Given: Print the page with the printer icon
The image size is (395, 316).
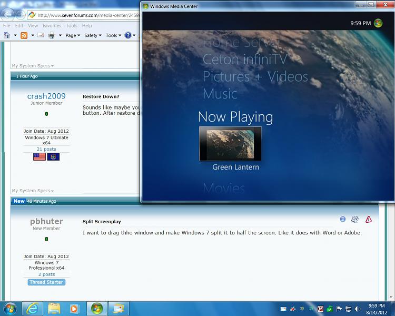Looking at the screenshot, I should [52, 35].
